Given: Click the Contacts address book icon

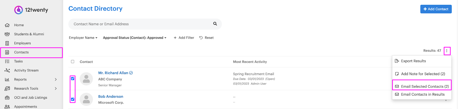Looking at the screenshot, I should tap(7, 52).
